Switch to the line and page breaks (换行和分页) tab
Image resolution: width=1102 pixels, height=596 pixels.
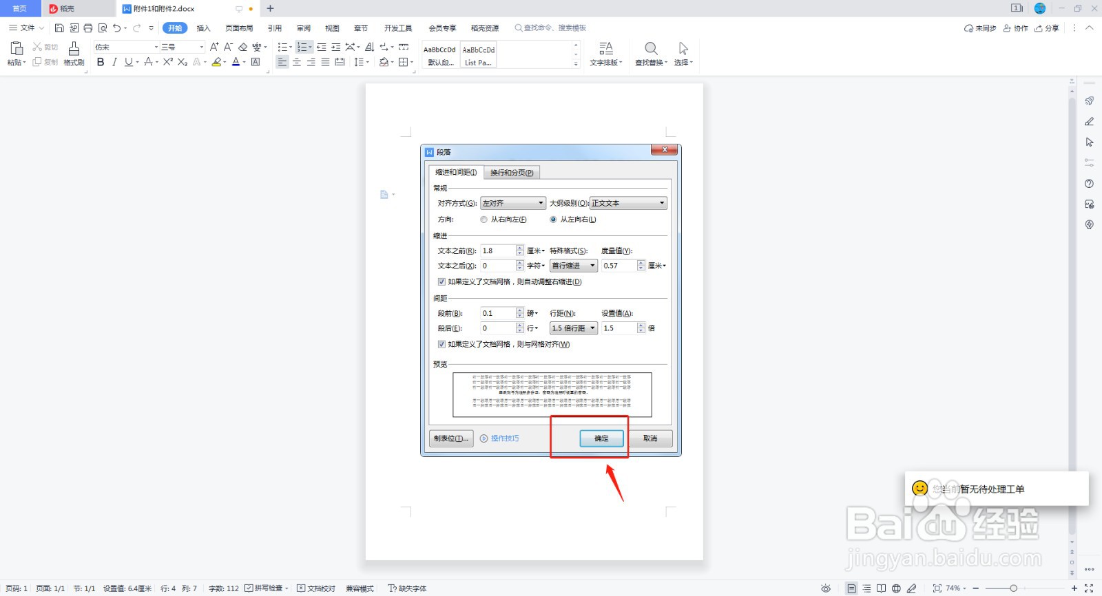point(512,173)
